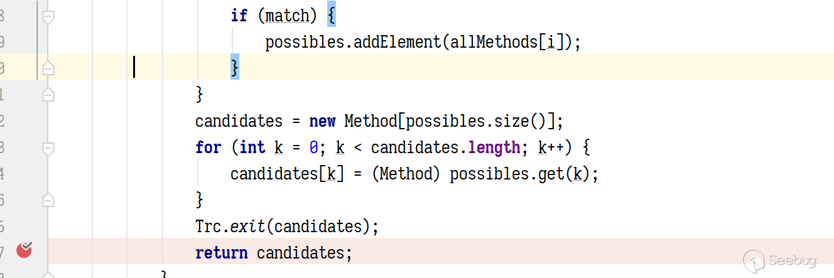The width and height of the screenshot is (834, 278).
Task: Place cursor on the 'match' variable
Action: point(288,16)
